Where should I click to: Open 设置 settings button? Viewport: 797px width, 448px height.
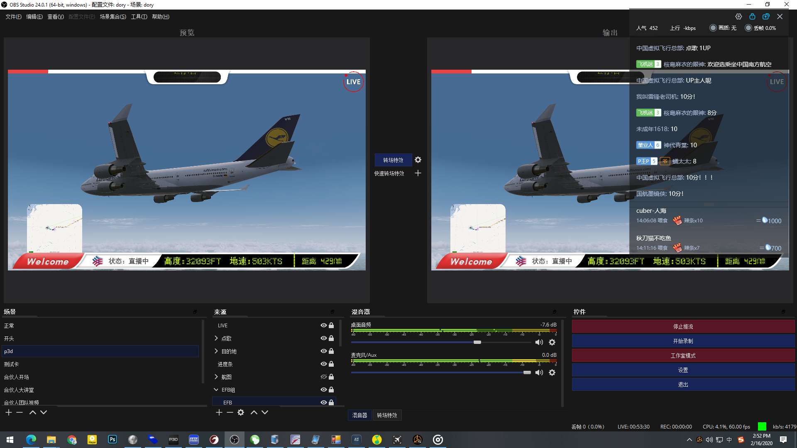(x=683, y=370)
